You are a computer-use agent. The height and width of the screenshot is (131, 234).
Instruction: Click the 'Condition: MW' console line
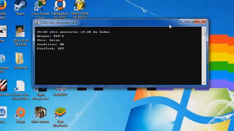point(50,44)
